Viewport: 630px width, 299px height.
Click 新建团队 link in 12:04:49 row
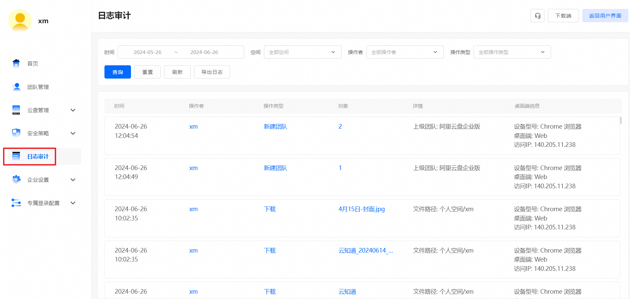tap(275, 168)
